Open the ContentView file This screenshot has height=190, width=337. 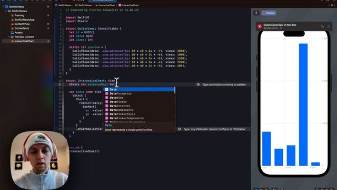coord(22,24)
